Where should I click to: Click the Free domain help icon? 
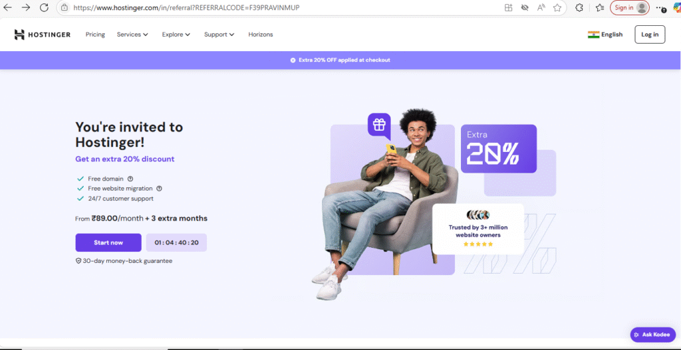point(130,179)
